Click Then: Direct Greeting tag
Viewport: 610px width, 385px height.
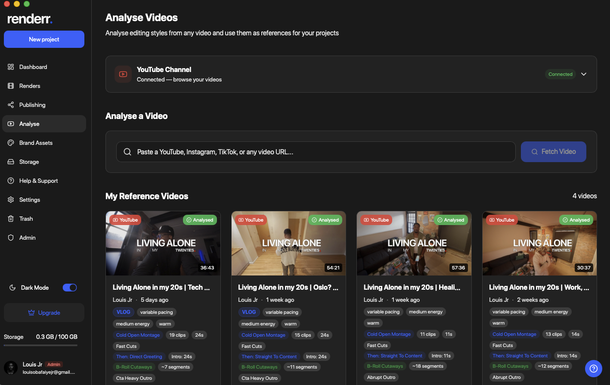point(139,357)
